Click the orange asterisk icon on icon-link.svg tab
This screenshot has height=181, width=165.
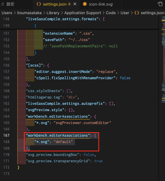[x=85, y=4]
